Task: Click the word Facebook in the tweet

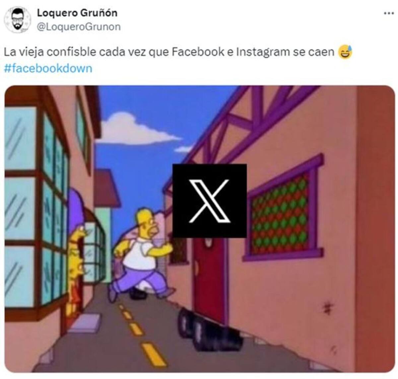Action: click(x=198, y=52)
